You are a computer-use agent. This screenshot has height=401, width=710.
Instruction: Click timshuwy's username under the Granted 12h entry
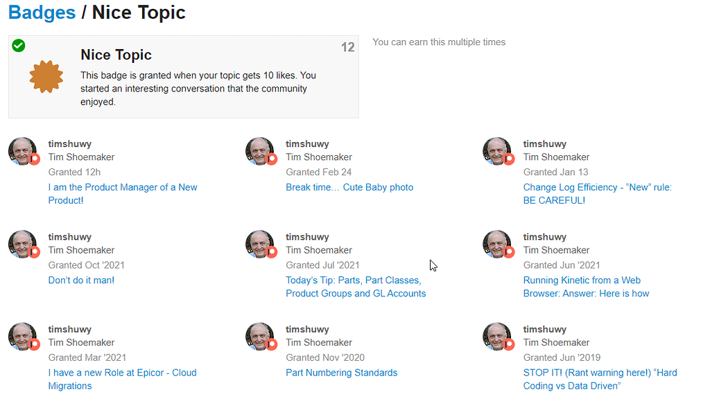tap(69, 143)
